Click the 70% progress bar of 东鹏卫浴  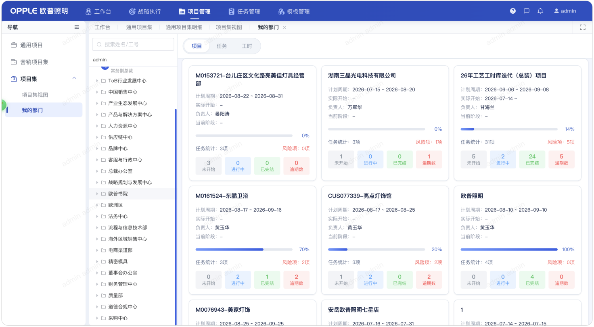click(x=244, y=250)
